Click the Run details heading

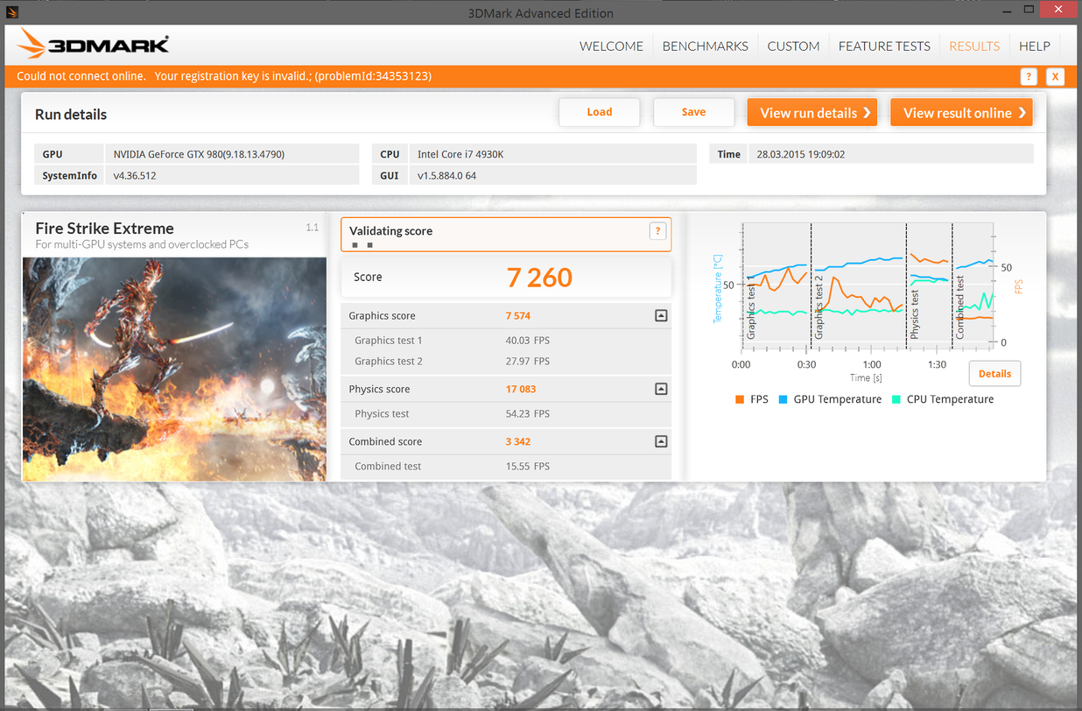click(x=71, y=114)
